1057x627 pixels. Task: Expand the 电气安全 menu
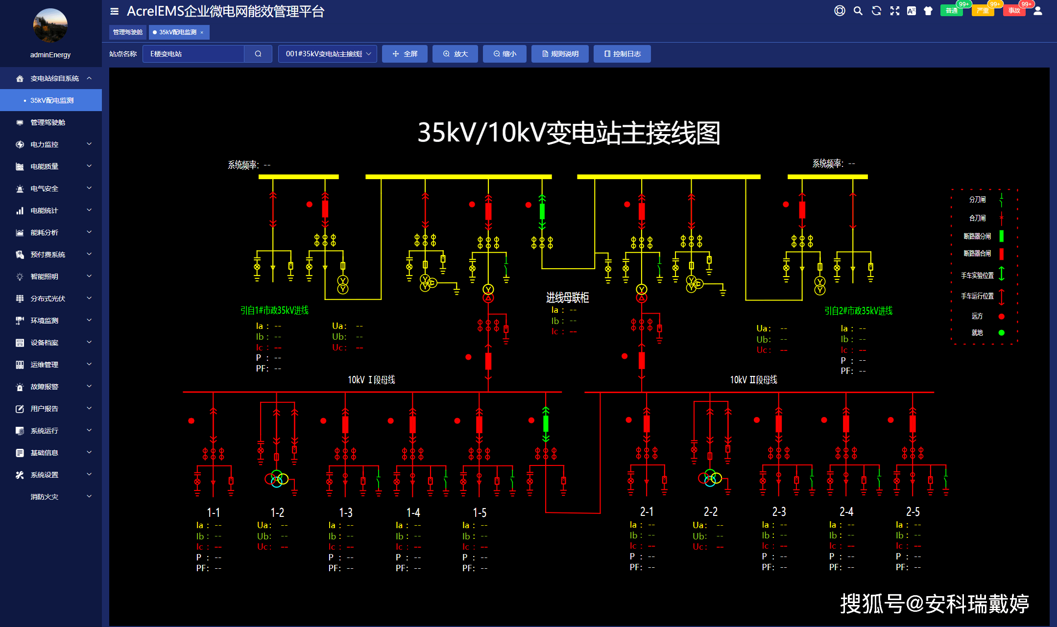tap(51, 188)
